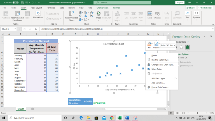Toggle the AutoSave switch

coord(15,3)
